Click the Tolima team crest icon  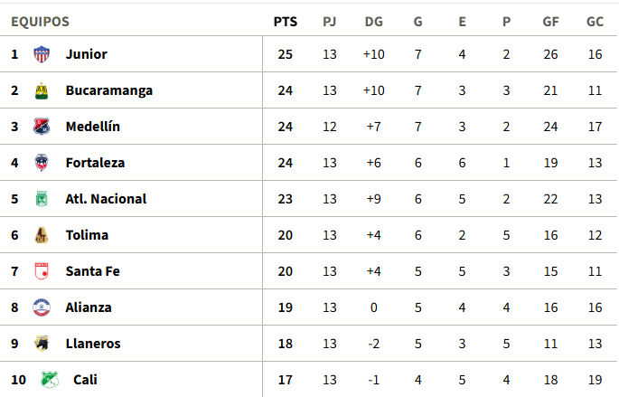[42, 235]
